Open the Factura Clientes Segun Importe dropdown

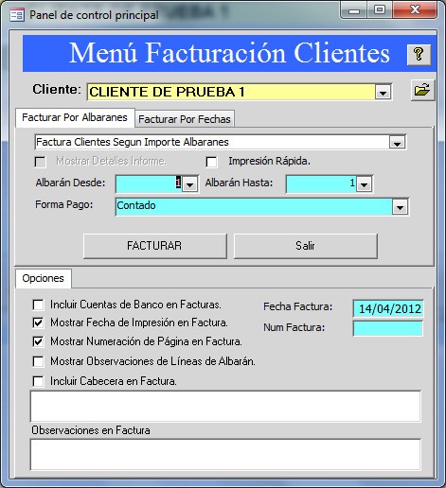[x=397, y=143]
